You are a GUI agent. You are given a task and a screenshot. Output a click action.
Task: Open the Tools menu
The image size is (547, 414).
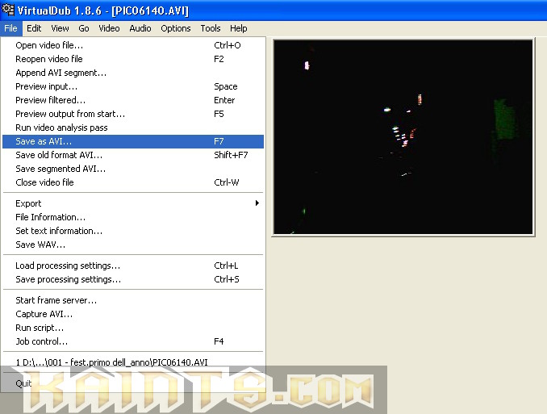click(x=211, y=28)
